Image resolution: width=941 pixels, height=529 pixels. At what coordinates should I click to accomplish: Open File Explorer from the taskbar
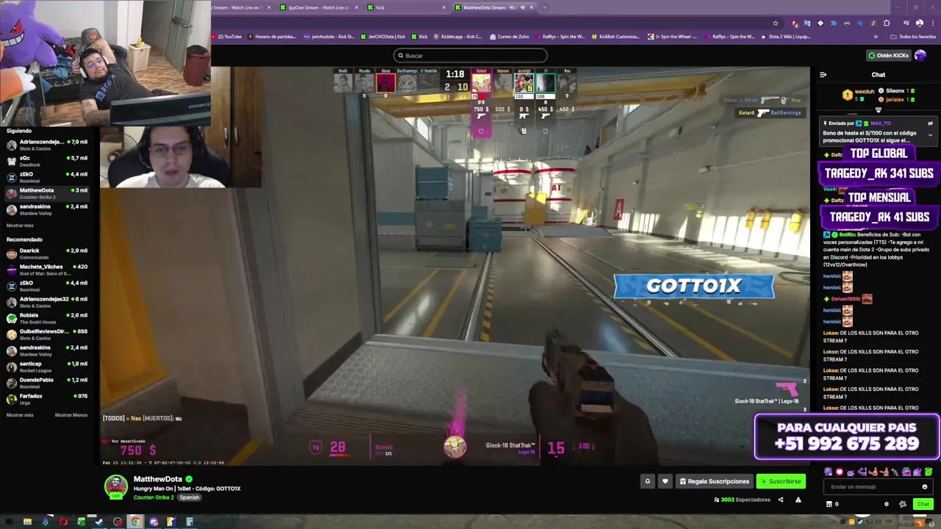(27, 522)
